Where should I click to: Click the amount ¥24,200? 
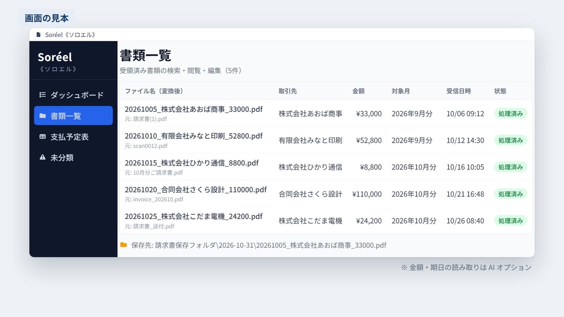coord(369,221)
